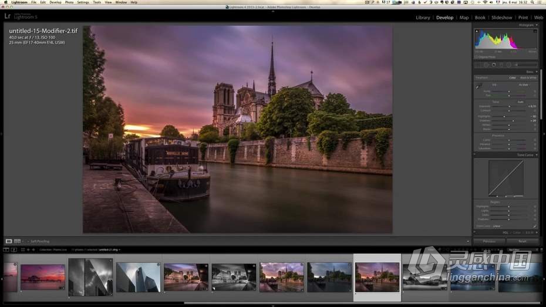Image resolution: width=546 pixels, height=307 pixels.
Task: Pick the White Balance eyedropper
Action: 478,86
